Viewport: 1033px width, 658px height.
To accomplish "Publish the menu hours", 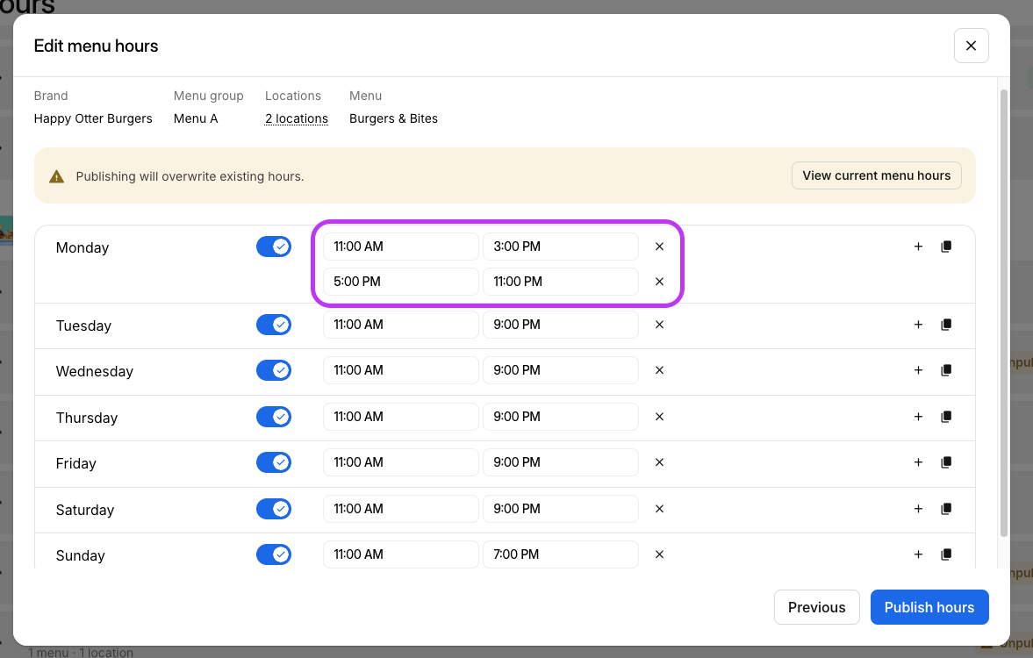I will pos(929,607).
